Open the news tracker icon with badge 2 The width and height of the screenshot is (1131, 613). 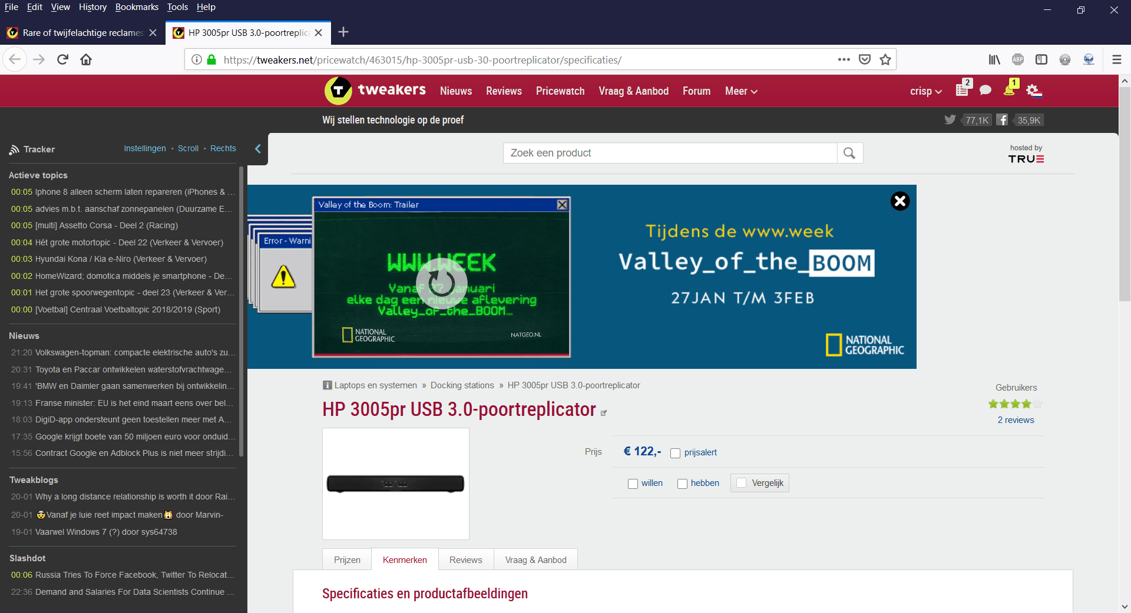tap(963, 89)
